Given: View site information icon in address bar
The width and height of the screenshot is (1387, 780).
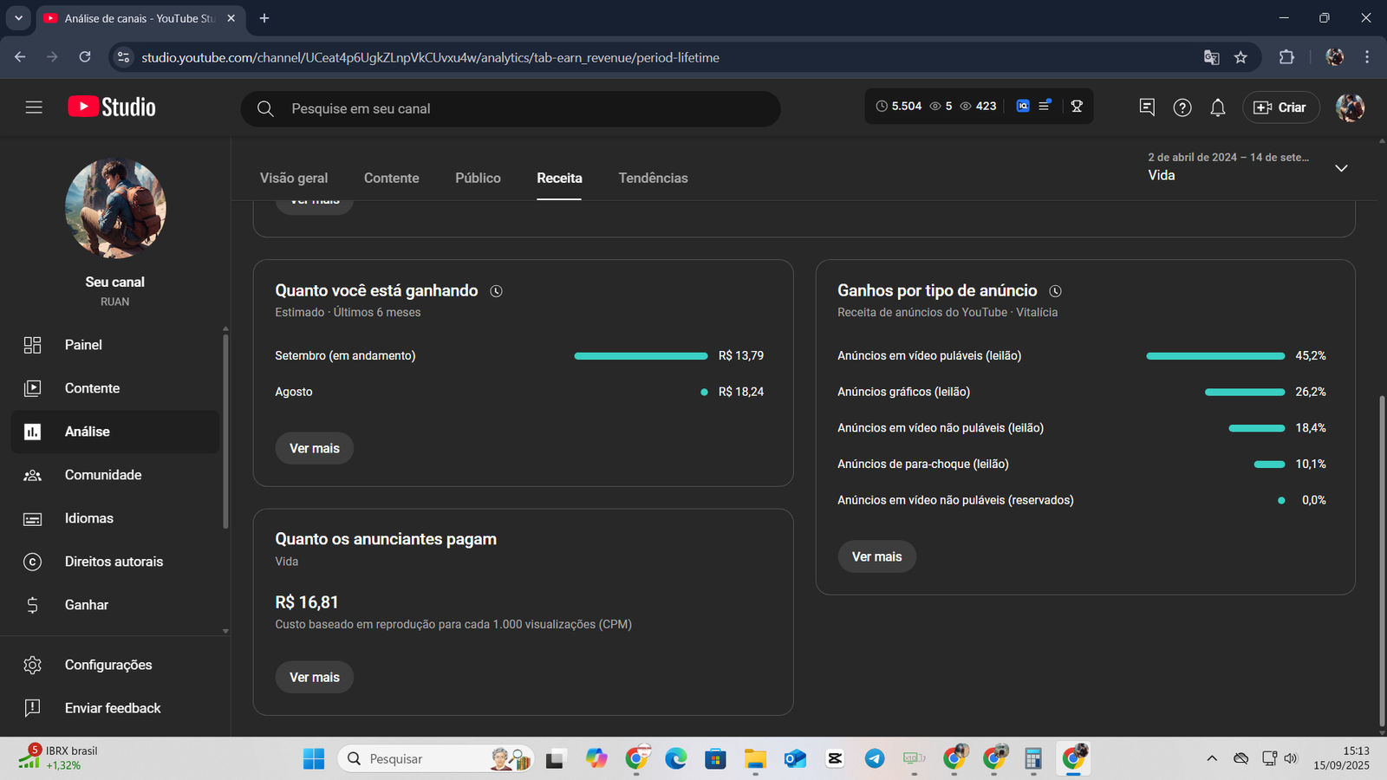Looking at the screenshot, I should pos(124,57).
